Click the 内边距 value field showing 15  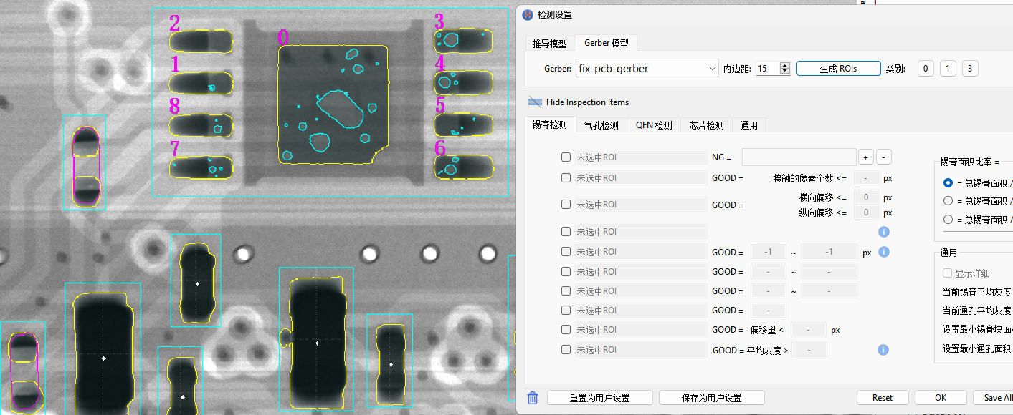(766, 69)
